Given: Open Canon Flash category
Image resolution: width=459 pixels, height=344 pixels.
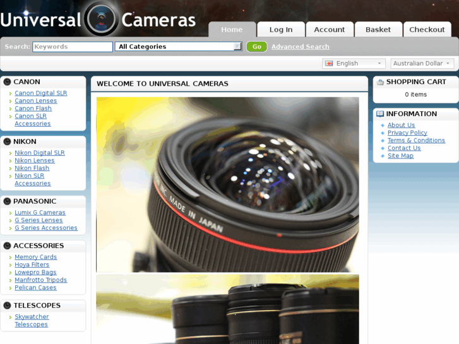Looking at the screenshot, I should pos(33,109).
